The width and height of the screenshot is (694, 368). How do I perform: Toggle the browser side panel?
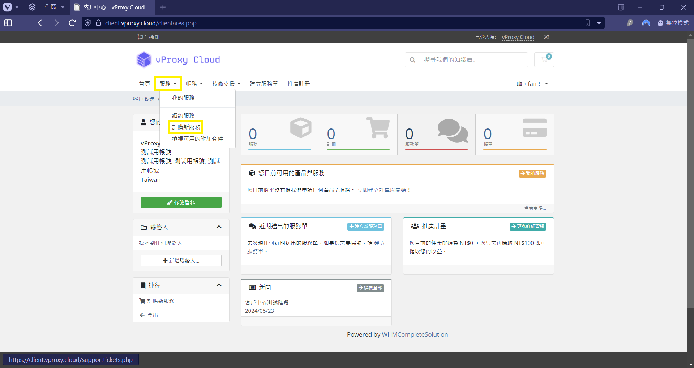click(x=8, y=23)
